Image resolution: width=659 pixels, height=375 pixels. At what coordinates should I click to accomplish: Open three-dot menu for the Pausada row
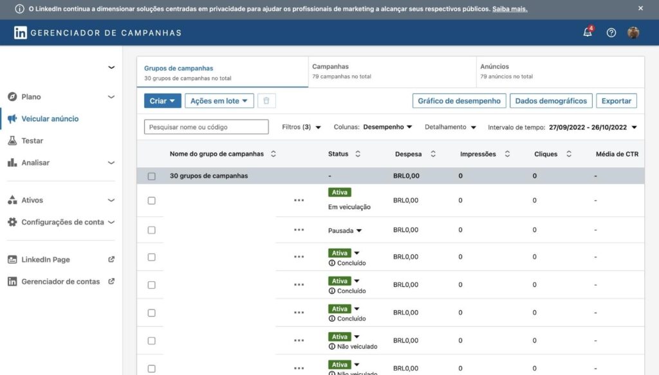click(x=299, y=230)
